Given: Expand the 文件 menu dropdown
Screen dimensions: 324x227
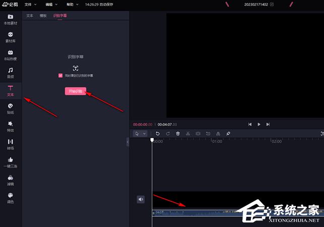Looking at the screenshot, I should point(30,5).
